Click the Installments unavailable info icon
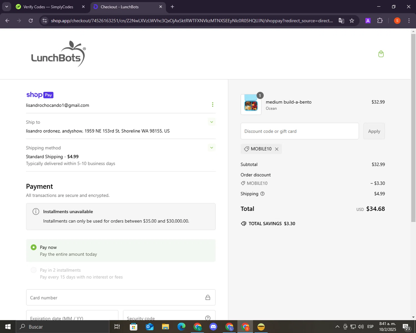The width and height of the screenshot is (416, 333). pyautogui.click(x=36, y=211)
